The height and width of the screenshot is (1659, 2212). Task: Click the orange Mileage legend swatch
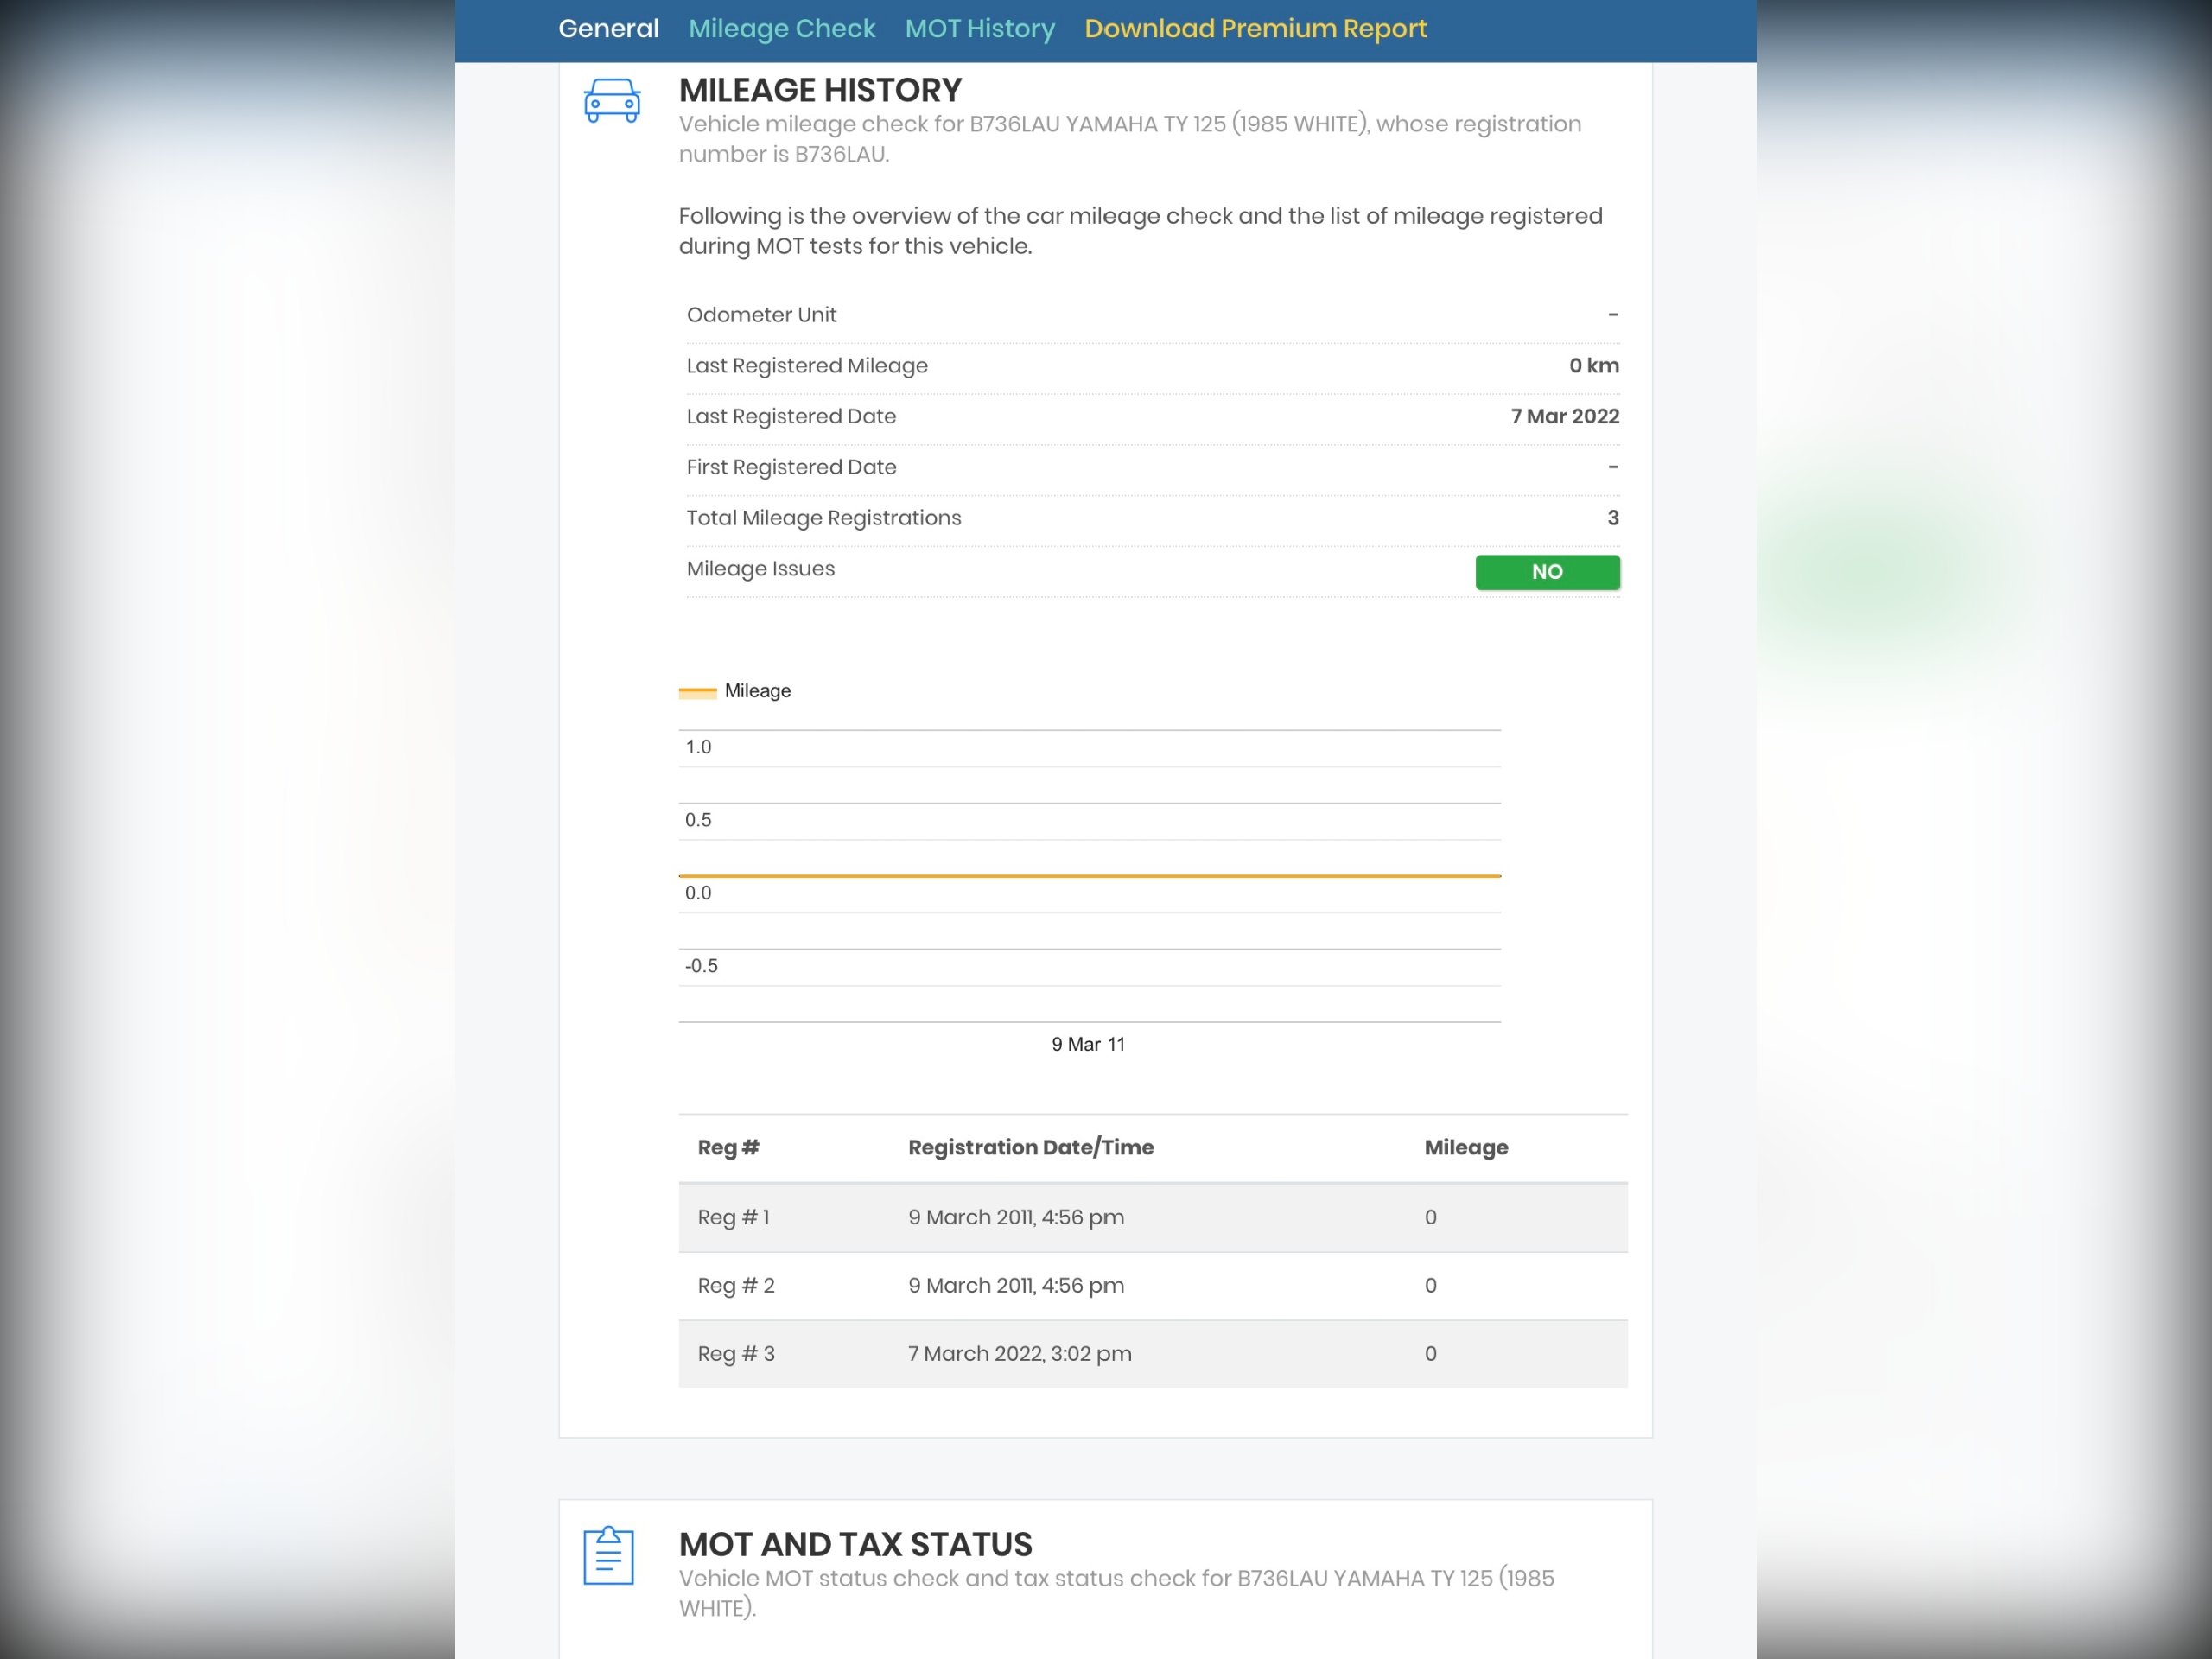click(697, 691)
